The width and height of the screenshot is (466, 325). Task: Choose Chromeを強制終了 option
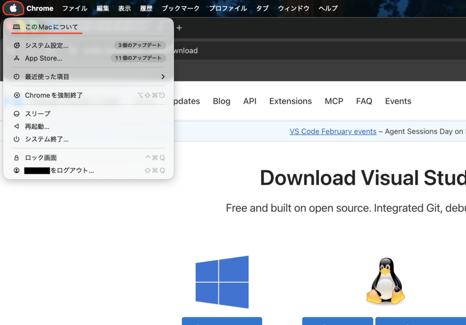(x=54, y=95)
